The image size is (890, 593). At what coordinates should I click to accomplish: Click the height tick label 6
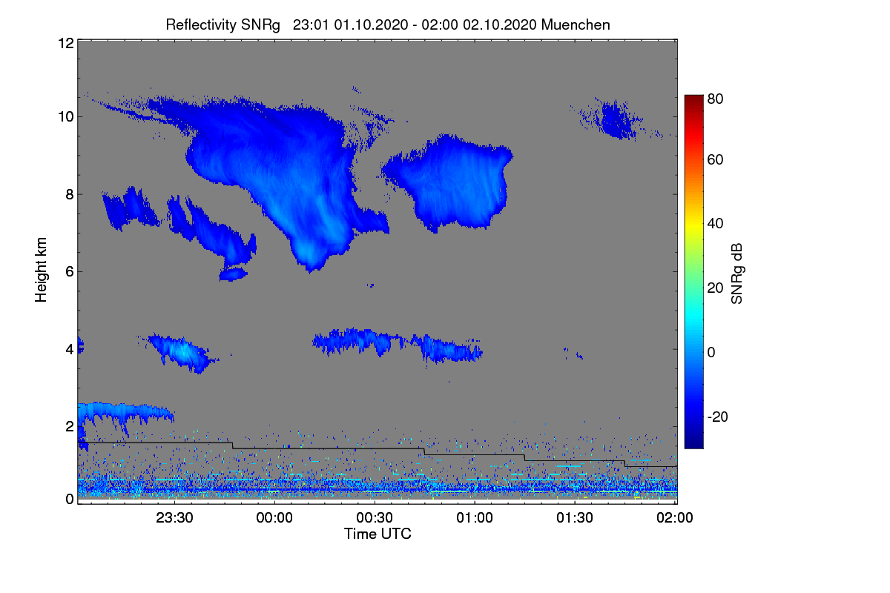pyautogui.click(x=69, y=271)
